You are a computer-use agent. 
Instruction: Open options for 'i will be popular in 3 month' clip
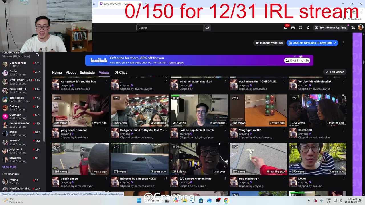226,130
